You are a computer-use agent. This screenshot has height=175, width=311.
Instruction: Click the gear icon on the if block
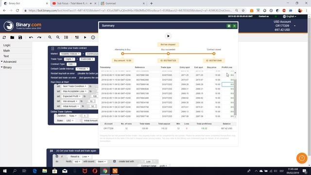[57, 157]
